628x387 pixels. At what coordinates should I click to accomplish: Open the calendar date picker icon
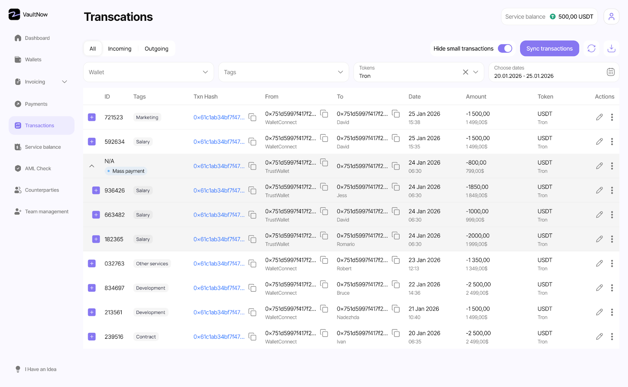(x=610, y=72)
